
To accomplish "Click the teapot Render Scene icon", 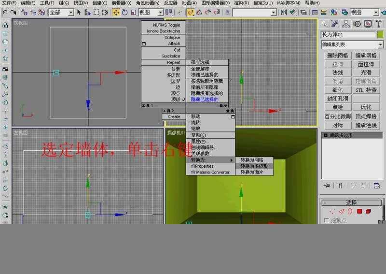I will [345, 12].
